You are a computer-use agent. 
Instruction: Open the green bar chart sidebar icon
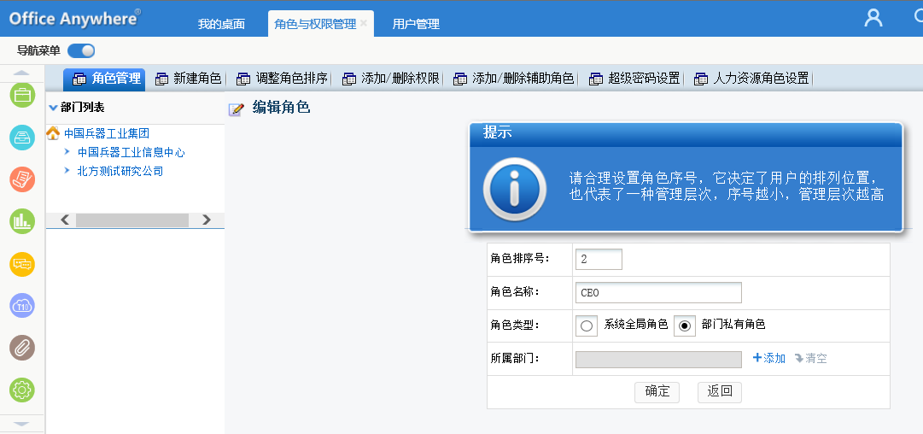(x=22, y=222)
